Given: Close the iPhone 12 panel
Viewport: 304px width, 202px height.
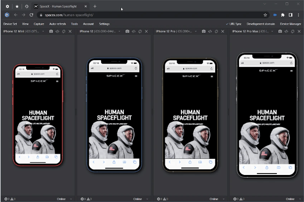Looking at the screenshot, I should pyautogui.click(x=146, y=31).
